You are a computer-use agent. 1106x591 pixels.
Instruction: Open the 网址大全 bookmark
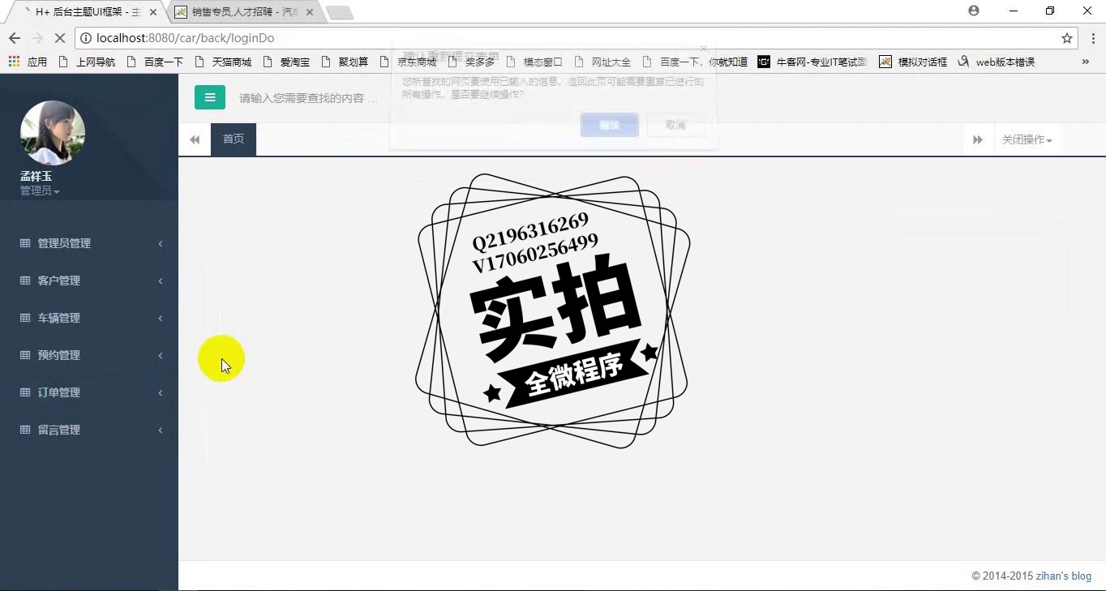click(x=602, y=62)
